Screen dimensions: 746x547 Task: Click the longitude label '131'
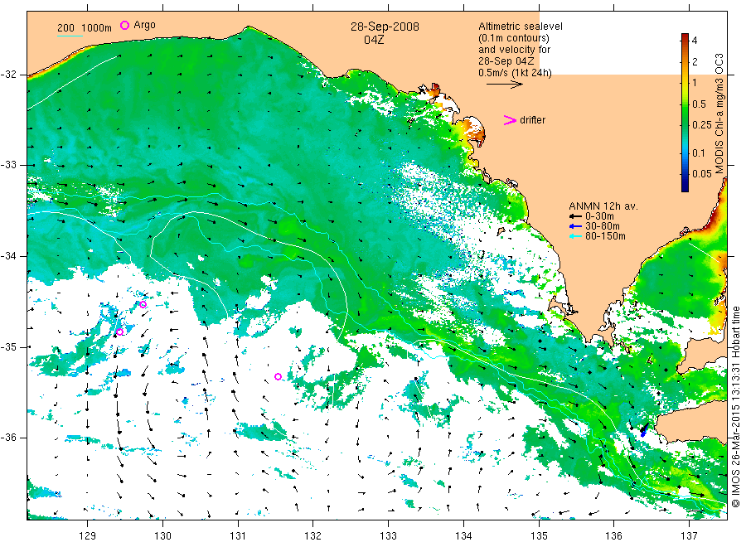click(238, 536)
